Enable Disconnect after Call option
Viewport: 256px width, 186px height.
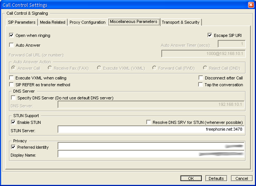[201, 78]
